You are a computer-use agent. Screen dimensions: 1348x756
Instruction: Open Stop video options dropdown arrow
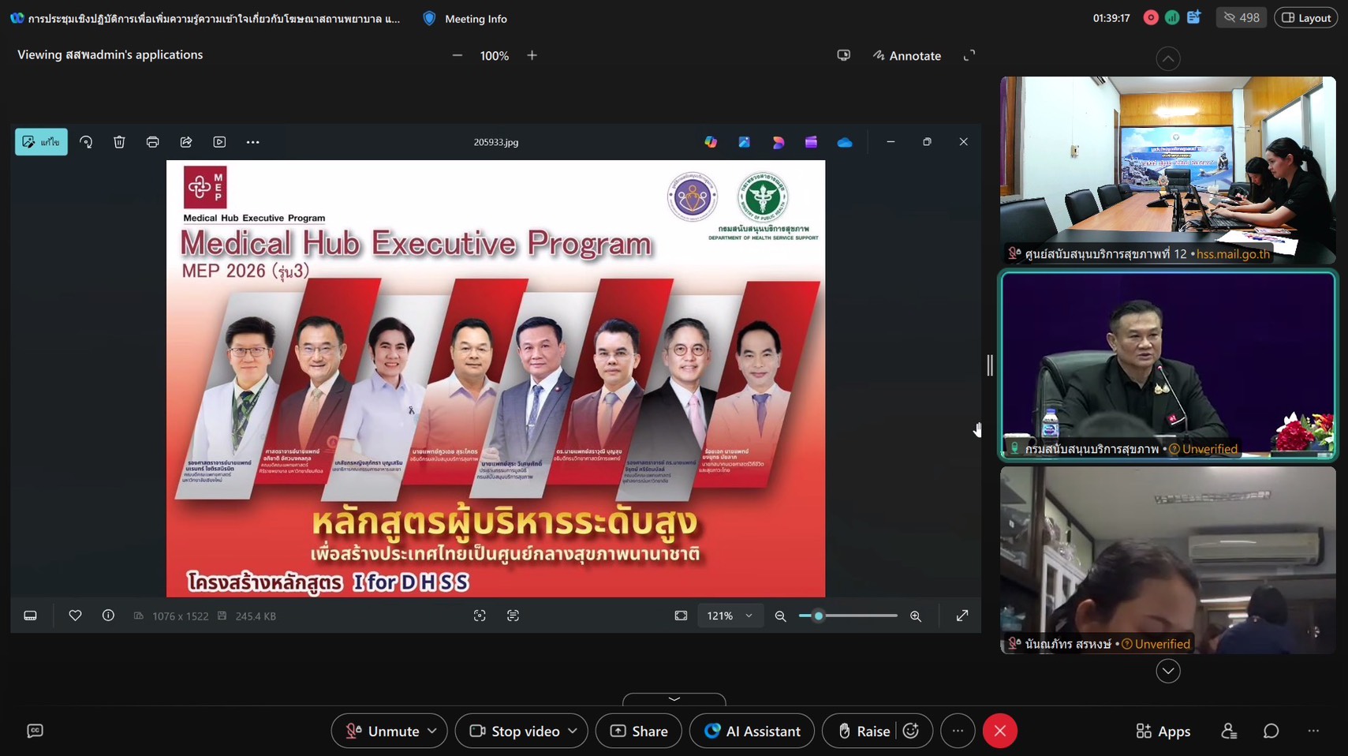[x=573, y=731]
